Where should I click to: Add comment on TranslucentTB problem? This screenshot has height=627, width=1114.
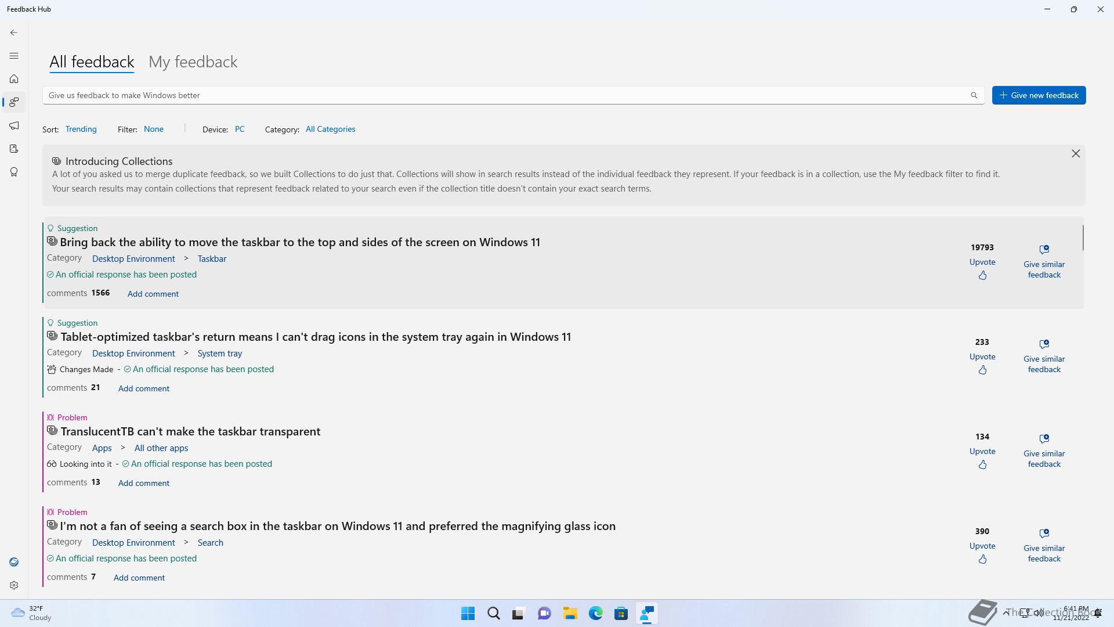pos(144,483)
